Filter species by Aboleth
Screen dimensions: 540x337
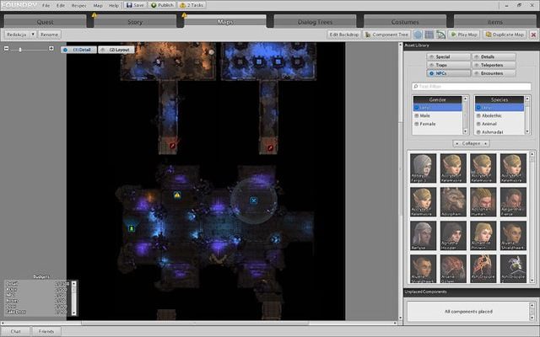pyautogui.click(x=499, y=115)
